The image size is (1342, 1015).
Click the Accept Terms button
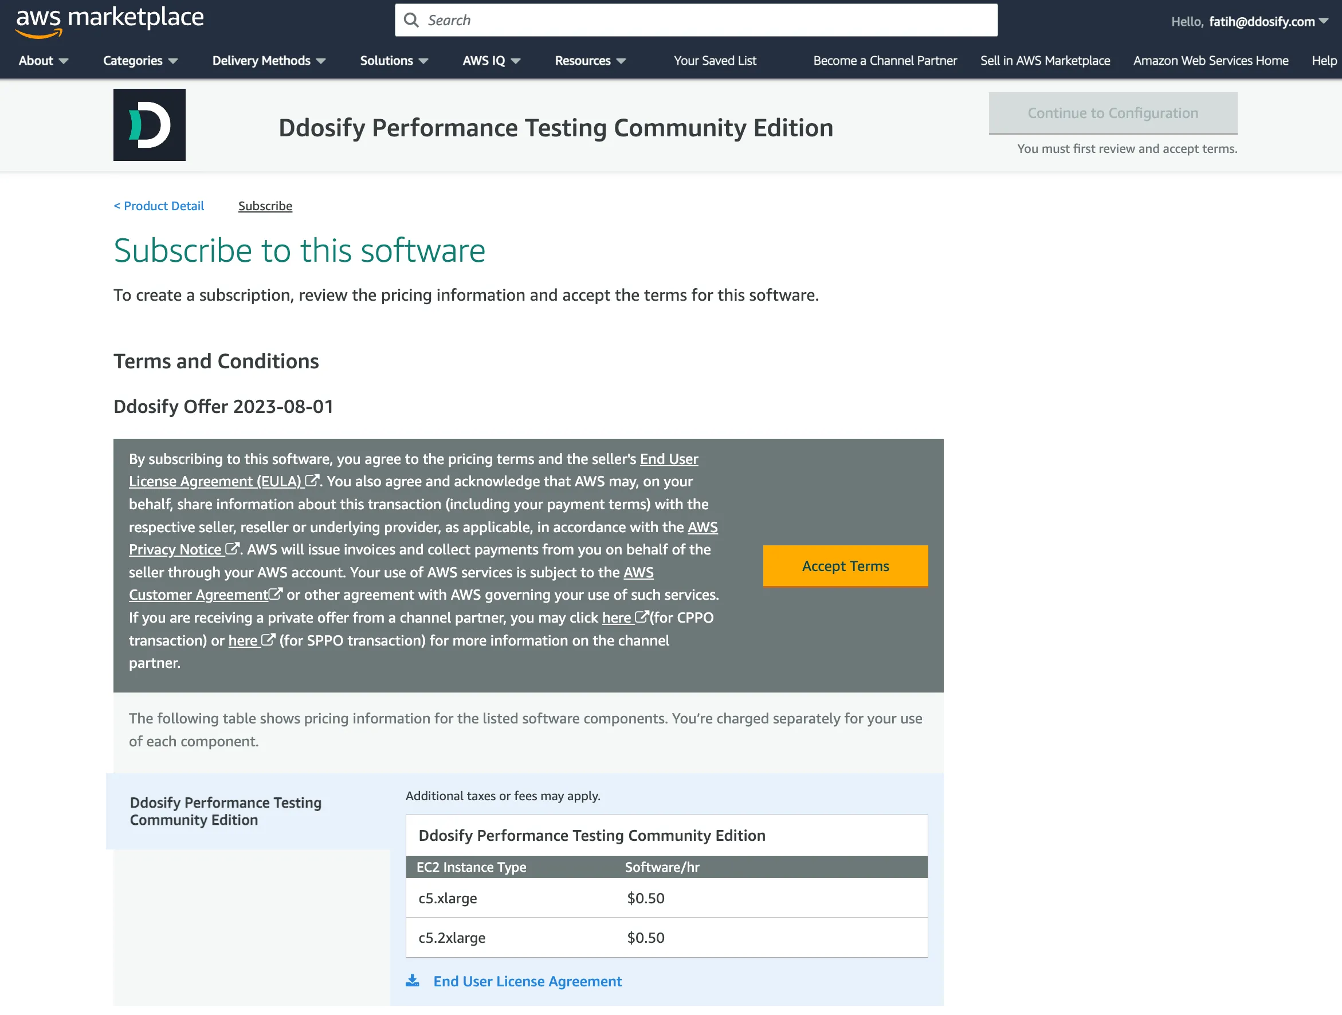coord(845,566)
